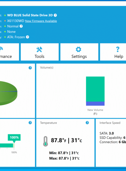Click the WD BLUE Solid State Drive 3D text

click(30, 15)
